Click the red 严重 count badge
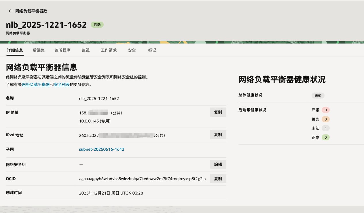The width and height of the screenshot is (364, 213). point(325,110)
